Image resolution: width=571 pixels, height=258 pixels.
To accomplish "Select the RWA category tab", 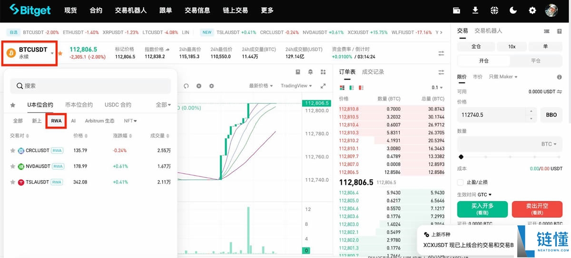I will pyautogui.click(x=56, y=121).
